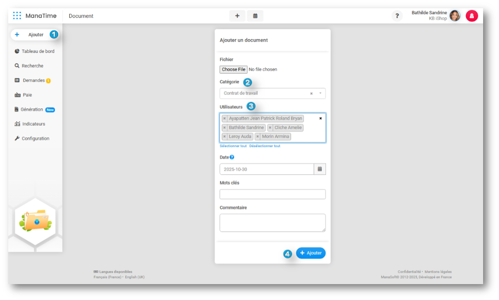
Task: Click the Mots clés input field
Action: point(272,194)
